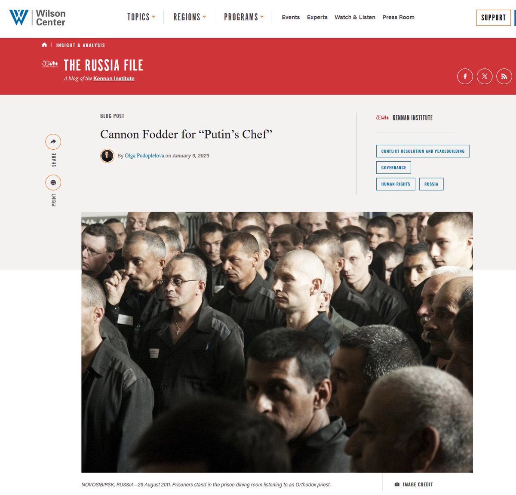516x495 pixels.
Task: Show the Image Credit camera toggle
Action: click(414, 484)
